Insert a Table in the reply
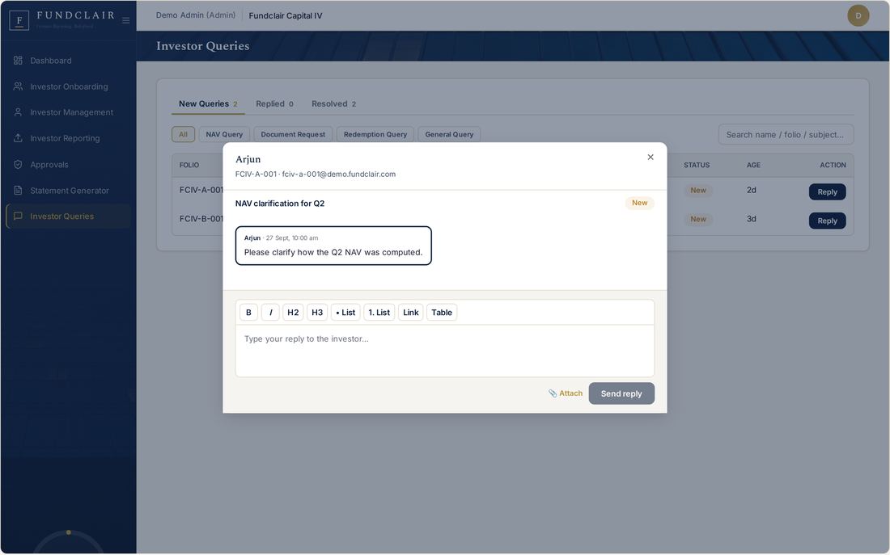890x555 pixels. [442, 313]
